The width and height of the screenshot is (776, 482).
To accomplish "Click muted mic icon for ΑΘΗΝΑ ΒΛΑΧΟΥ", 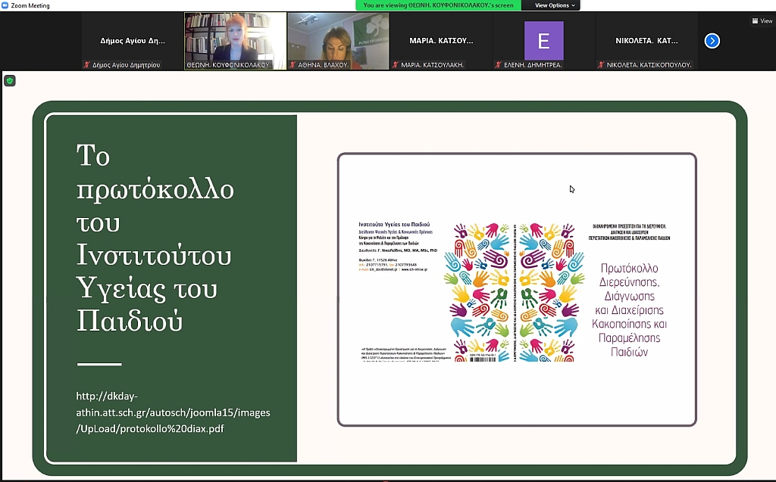I will (x=293, y=65).
